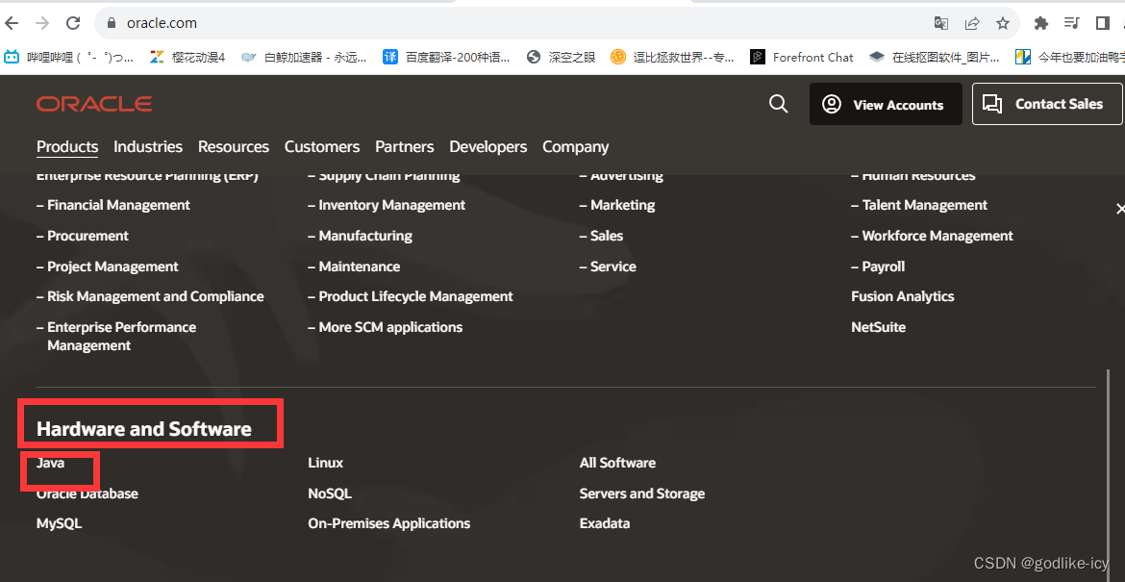Viewport: 1125px width, 582px height.
Task: Reload the oracle.com page
Action: pos(73,23)
